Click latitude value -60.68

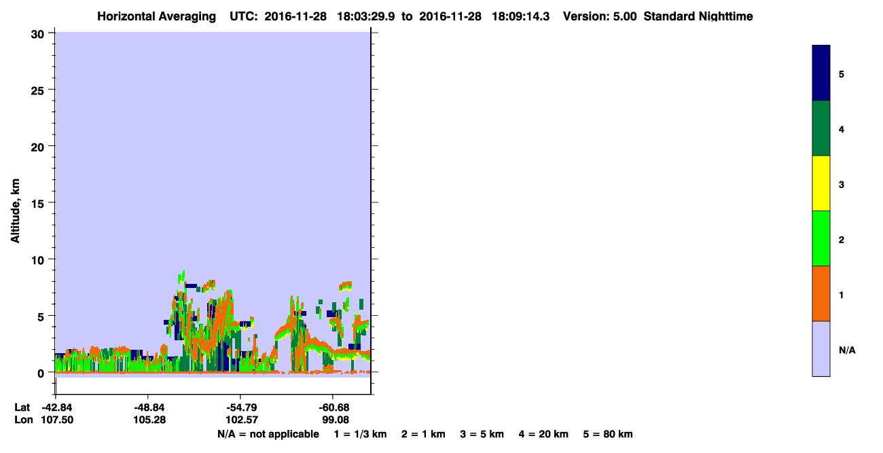coord(334,407)
